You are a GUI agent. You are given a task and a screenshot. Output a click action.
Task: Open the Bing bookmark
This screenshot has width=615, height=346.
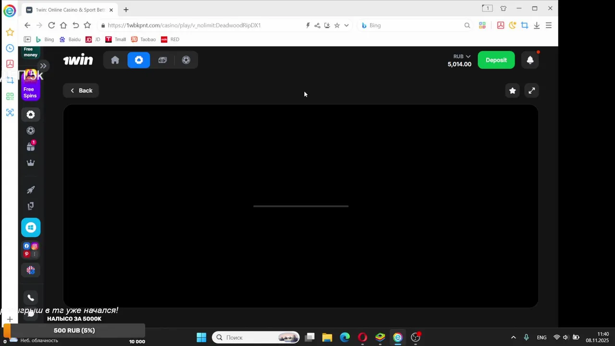pos(45,39)
